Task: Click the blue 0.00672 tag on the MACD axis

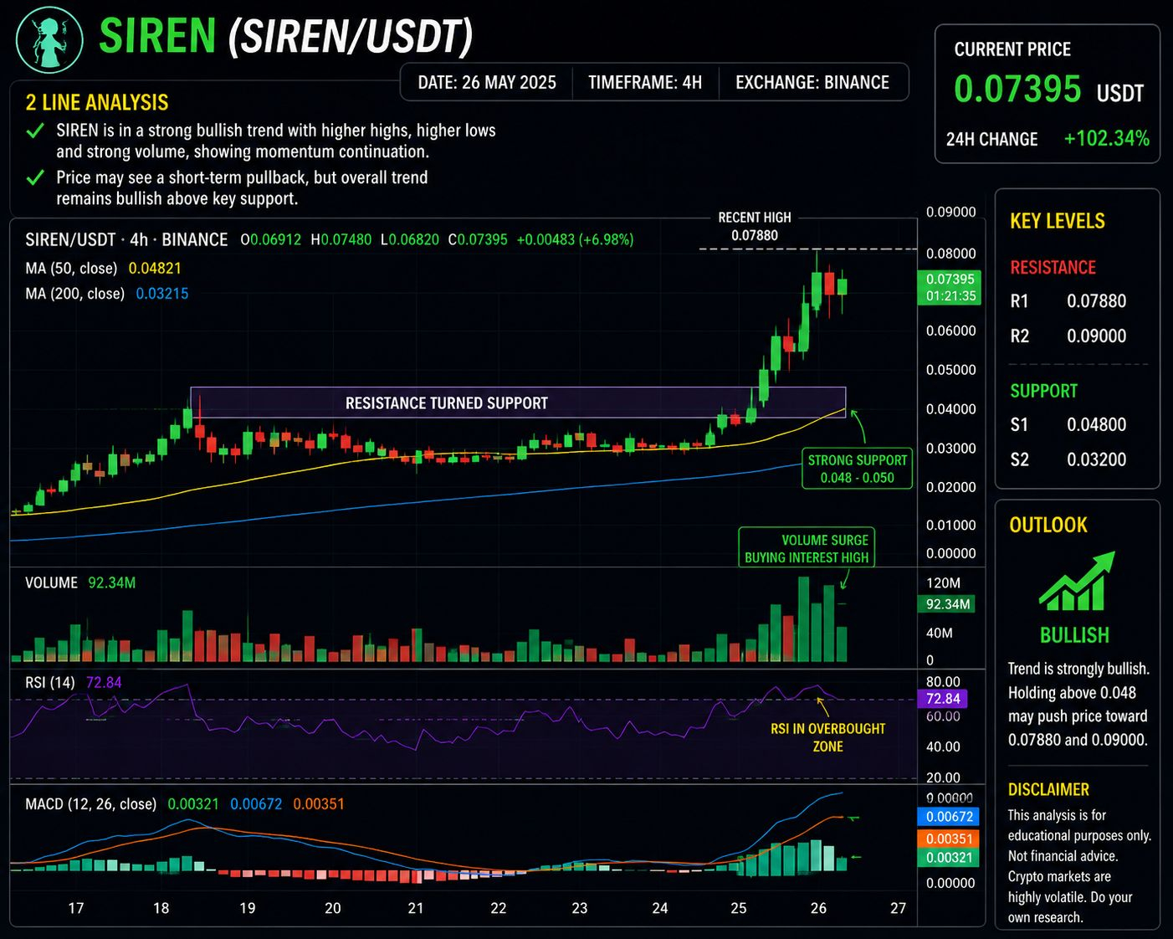Action: click(x=949, y=817)
